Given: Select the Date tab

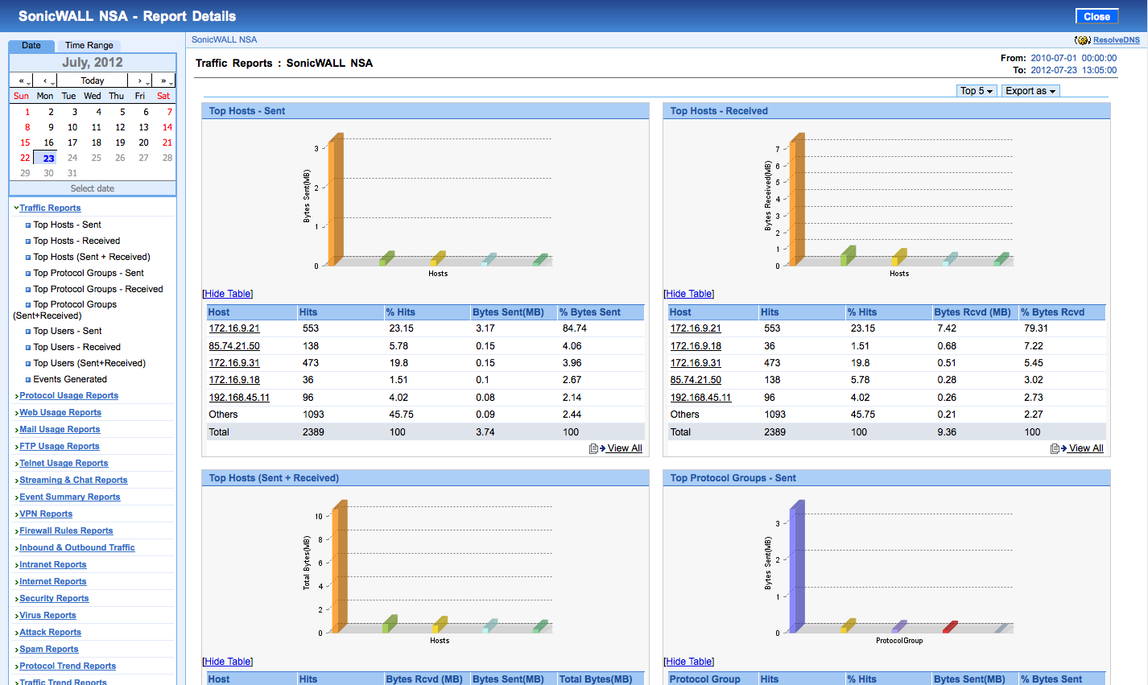Looking at the screenshot, I should 31,46.
